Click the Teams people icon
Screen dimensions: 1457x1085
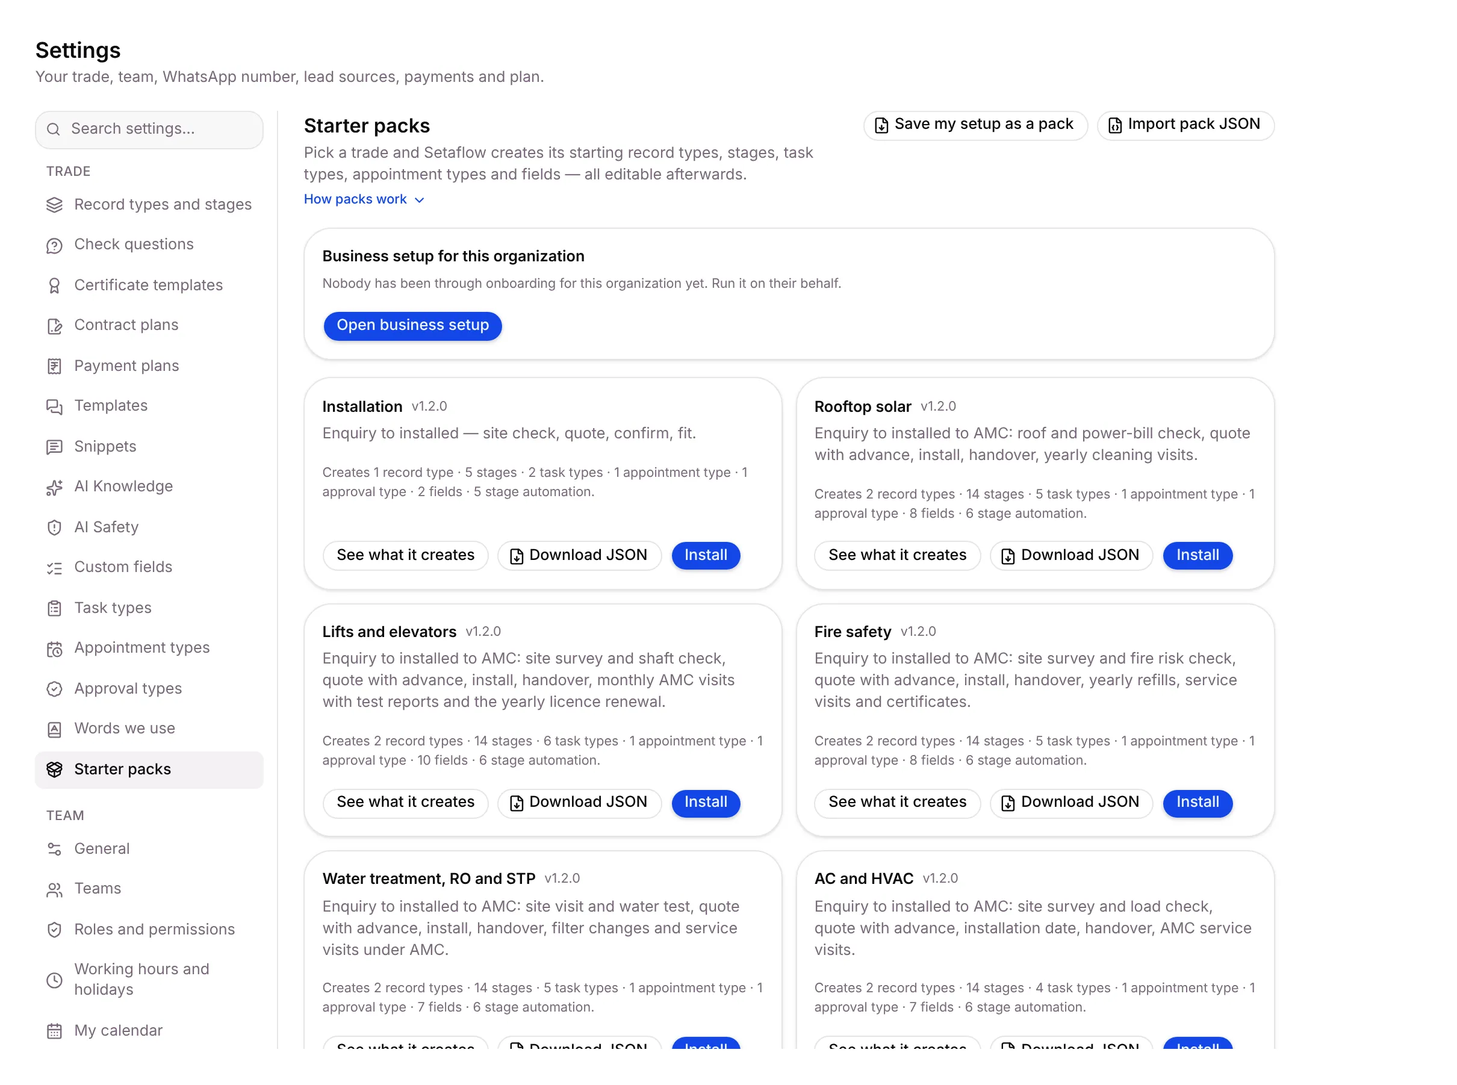click(x=55, y=889)
